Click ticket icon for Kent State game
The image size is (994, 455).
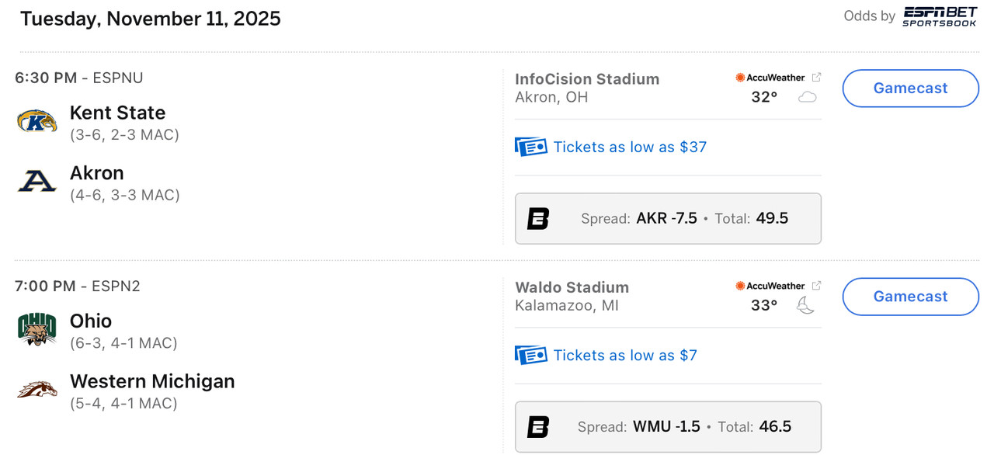tap(531, 147)
